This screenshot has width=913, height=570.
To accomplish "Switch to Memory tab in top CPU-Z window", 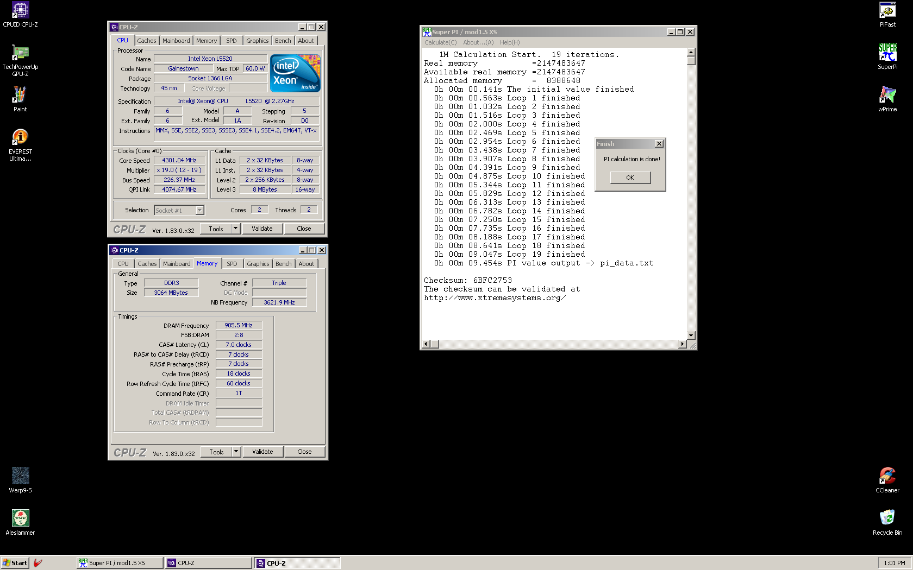I will click(x=207, y=41).
